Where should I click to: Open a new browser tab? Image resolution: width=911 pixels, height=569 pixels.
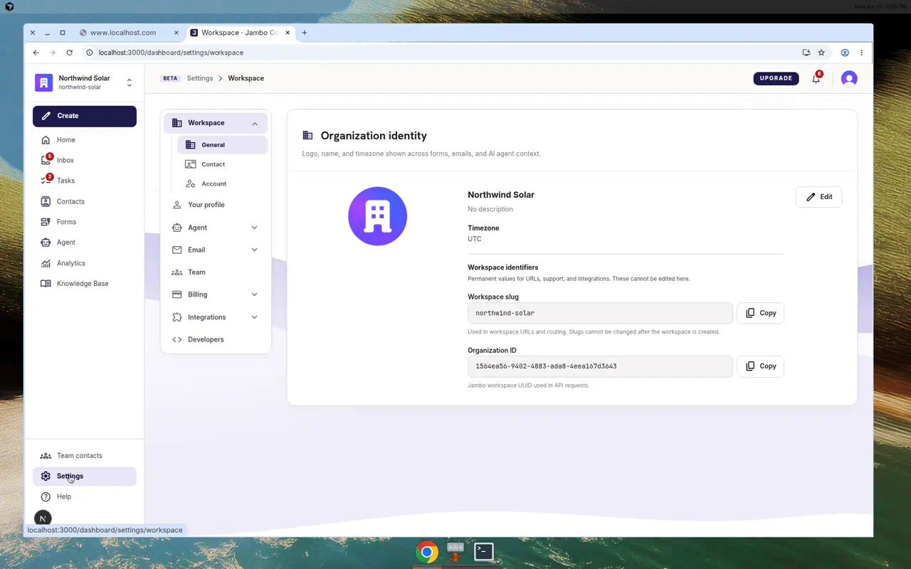pyautogui.click(x=305, y=33)
